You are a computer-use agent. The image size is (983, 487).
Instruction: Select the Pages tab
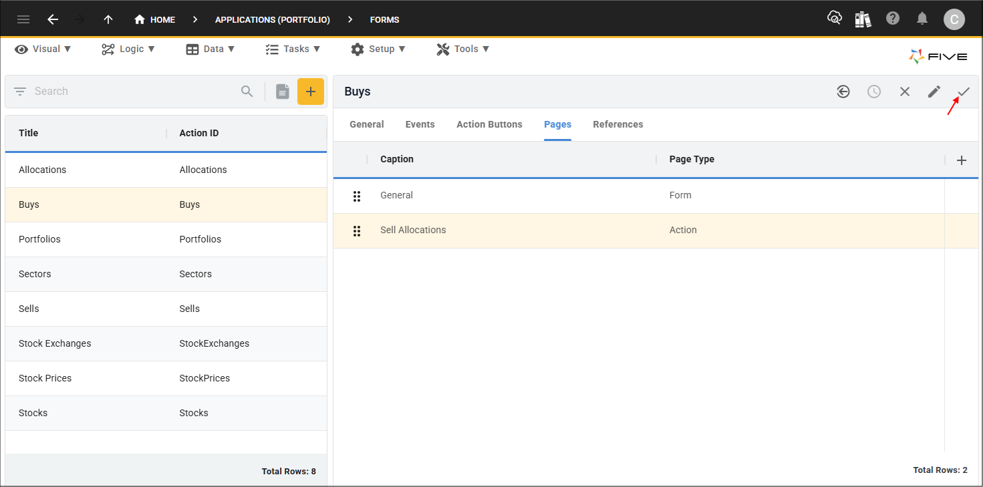(x=558, y=124)
